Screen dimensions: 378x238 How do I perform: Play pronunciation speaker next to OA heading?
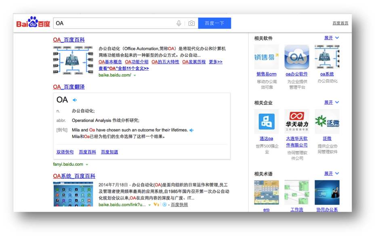(x=75, y=100)
